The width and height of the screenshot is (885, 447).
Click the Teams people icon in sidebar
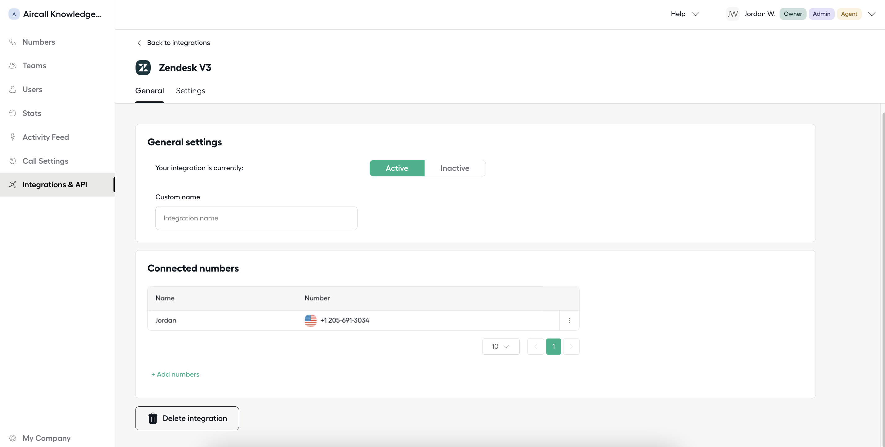[13, 66]
